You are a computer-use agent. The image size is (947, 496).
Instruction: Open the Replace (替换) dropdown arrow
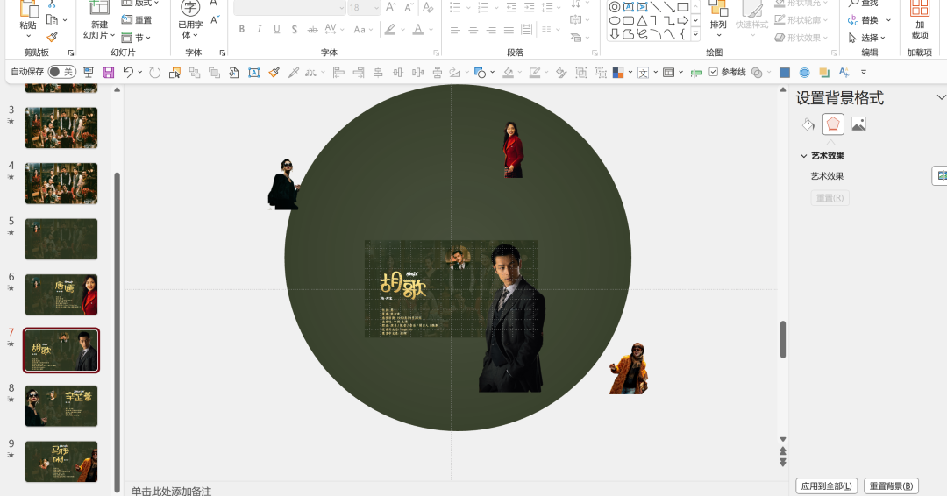tap(888, 20)
